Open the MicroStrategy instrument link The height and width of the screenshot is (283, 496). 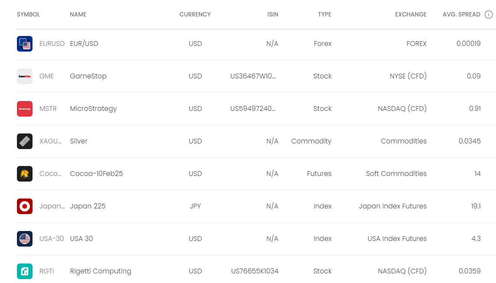pos(93,109)
